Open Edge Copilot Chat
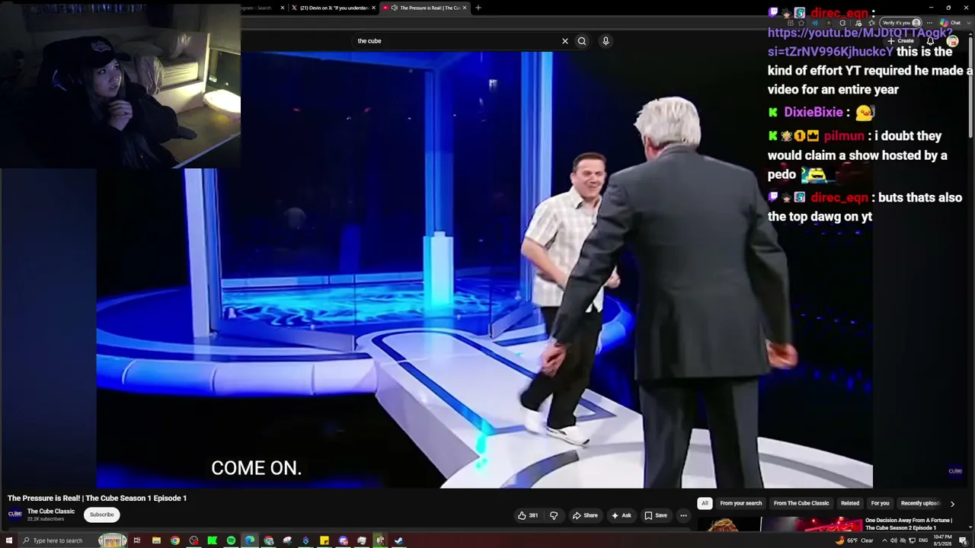The height and width of the screenshot is (548, 975). [x=951, y=23]
